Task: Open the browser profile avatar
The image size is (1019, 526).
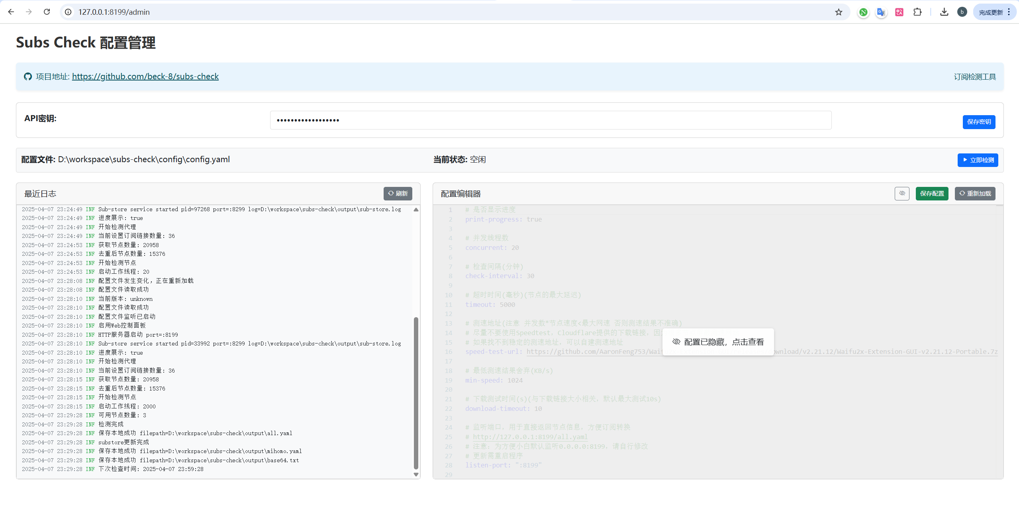Action: [x=962, y=12]
